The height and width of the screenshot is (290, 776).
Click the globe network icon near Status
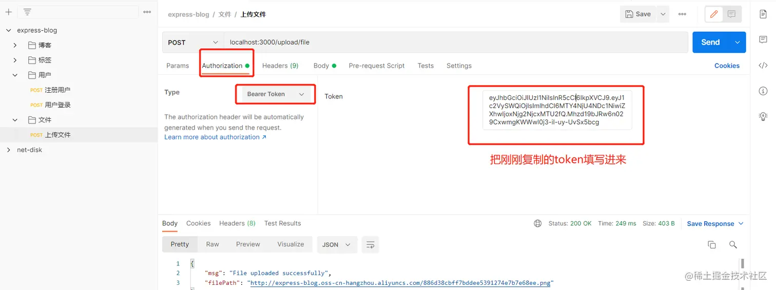537,223
